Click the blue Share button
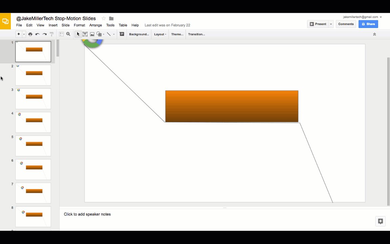This screenshot has width=390, height=244. [368, 24]
